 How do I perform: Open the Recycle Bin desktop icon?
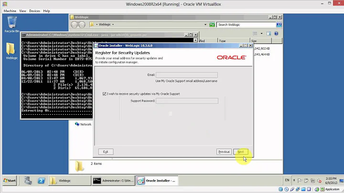(x=11, y=24)
